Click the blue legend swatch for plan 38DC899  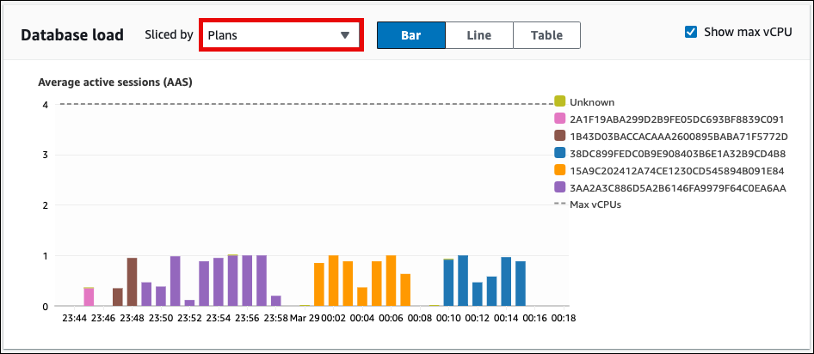click(x=560, y=153)
